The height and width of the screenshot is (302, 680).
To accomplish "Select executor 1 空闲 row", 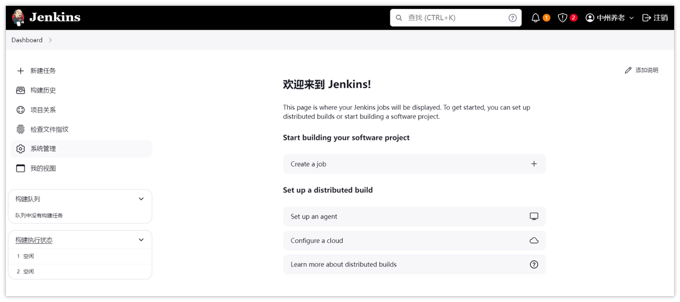I will 80,256.
